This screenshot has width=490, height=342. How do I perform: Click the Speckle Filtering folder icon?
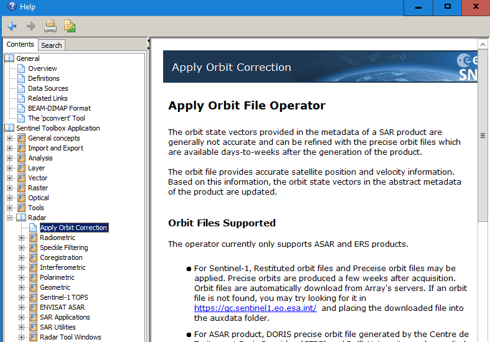click(x=34, y=247)
